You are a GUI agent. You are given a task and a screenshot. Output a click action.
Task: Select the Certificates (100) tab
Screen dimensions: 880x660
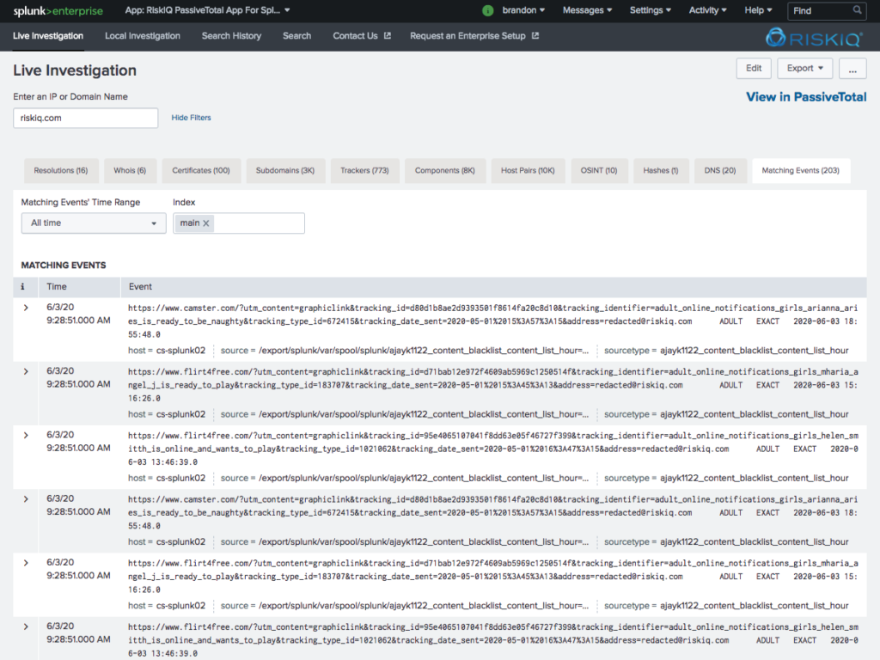tap(201, 171)
